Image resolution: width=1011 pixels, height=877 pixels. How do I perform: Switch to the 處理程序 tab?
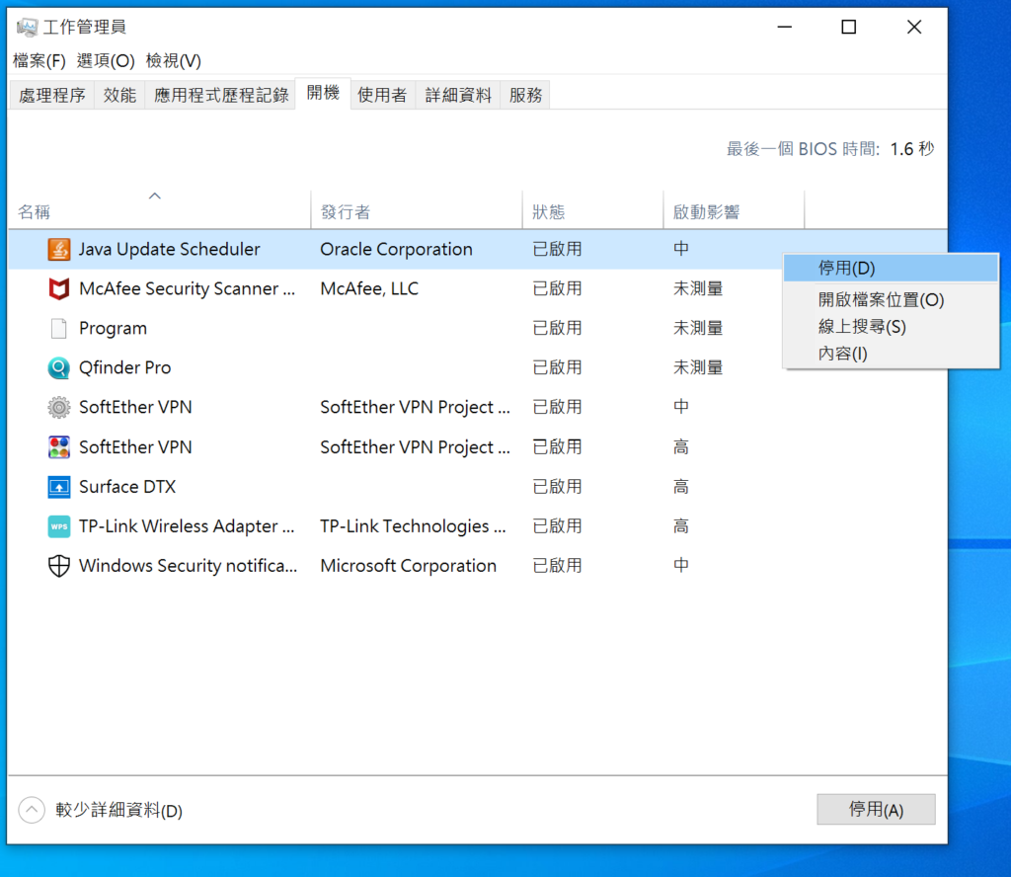[52, 96]
